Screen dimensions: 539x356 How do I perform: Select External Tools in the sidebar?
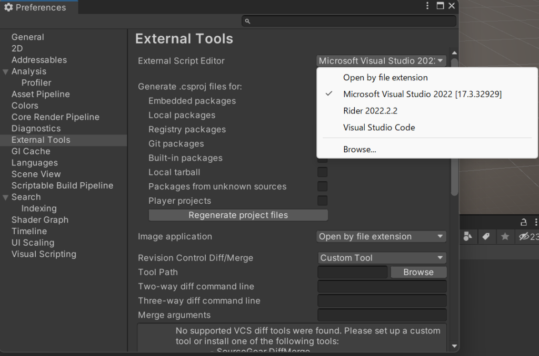41,140
